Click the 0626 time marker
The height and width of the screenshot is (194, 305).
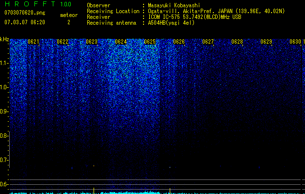(x=179, y=42)
